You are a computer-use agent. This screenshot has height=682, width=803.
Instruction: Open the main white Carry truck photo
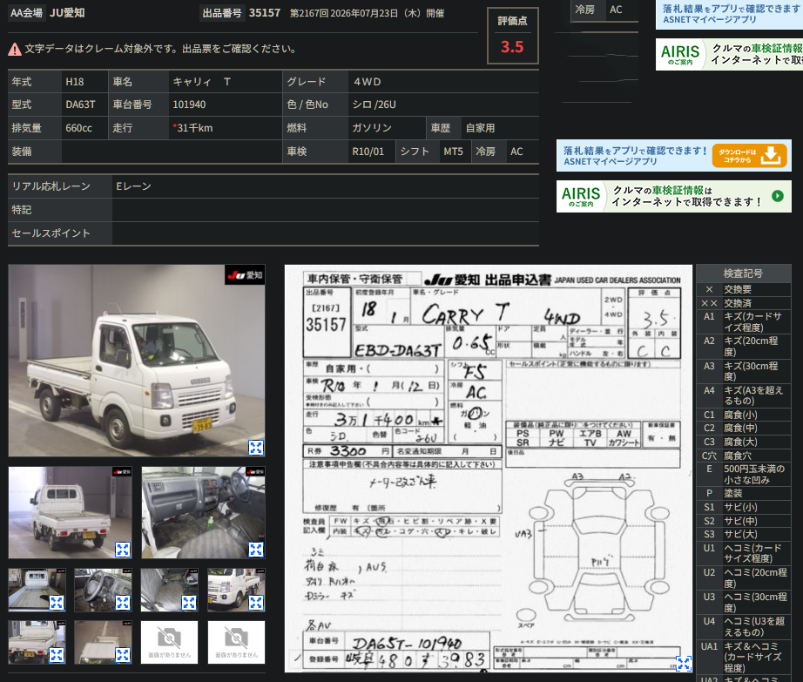click(137, 361)
